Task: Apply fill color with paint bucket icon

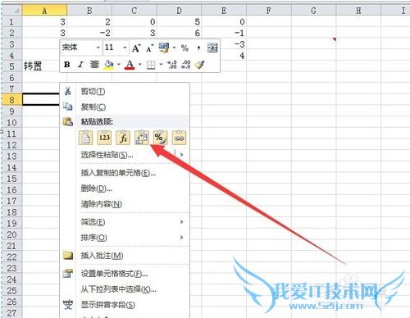Action: (x=109, y=65)
